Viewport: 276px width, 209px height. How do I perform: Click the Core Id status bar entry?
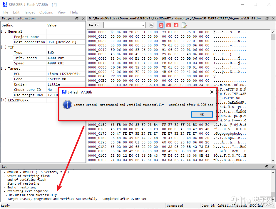[218, 205]
